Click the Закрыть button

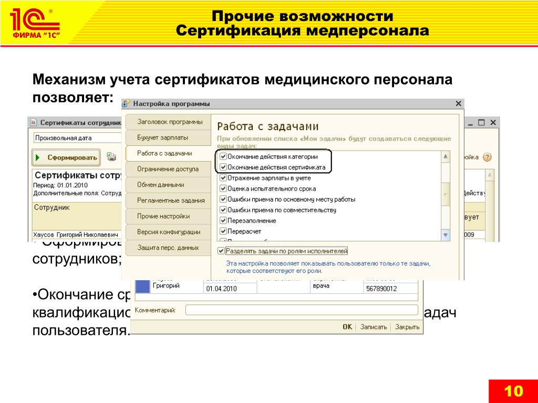407,327
